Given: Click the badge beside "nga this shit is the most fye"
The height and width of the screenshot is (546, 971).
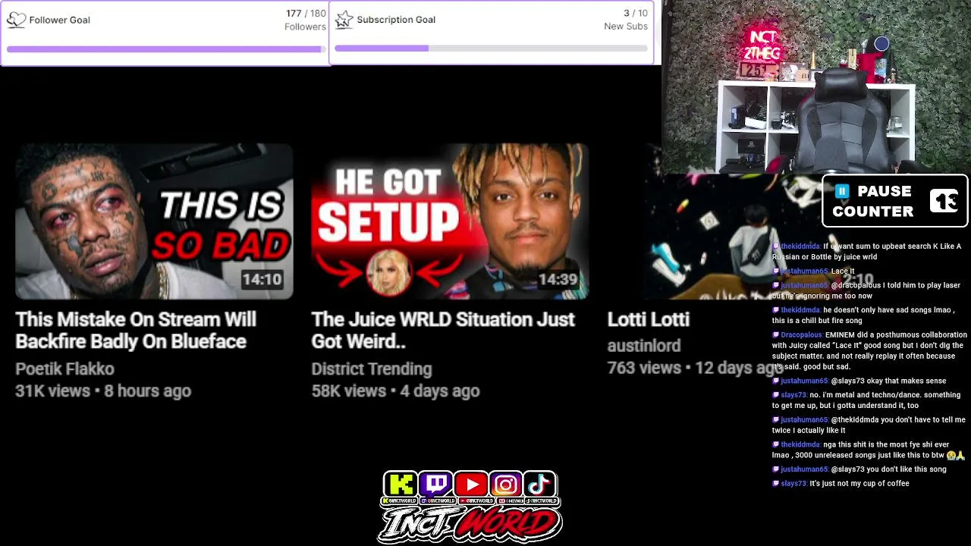Looking at the screenshot, I should 776,445.
